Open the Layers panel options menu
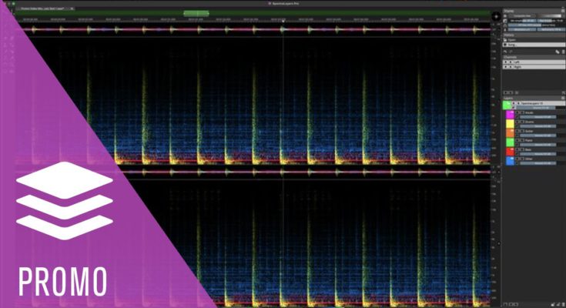The image size is (566, 308). coord(561,98)
